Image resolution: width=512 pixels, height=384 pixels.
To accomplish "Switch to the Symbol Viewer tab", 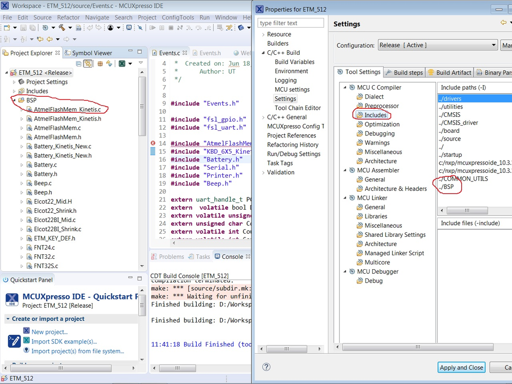I will point(89,53).
